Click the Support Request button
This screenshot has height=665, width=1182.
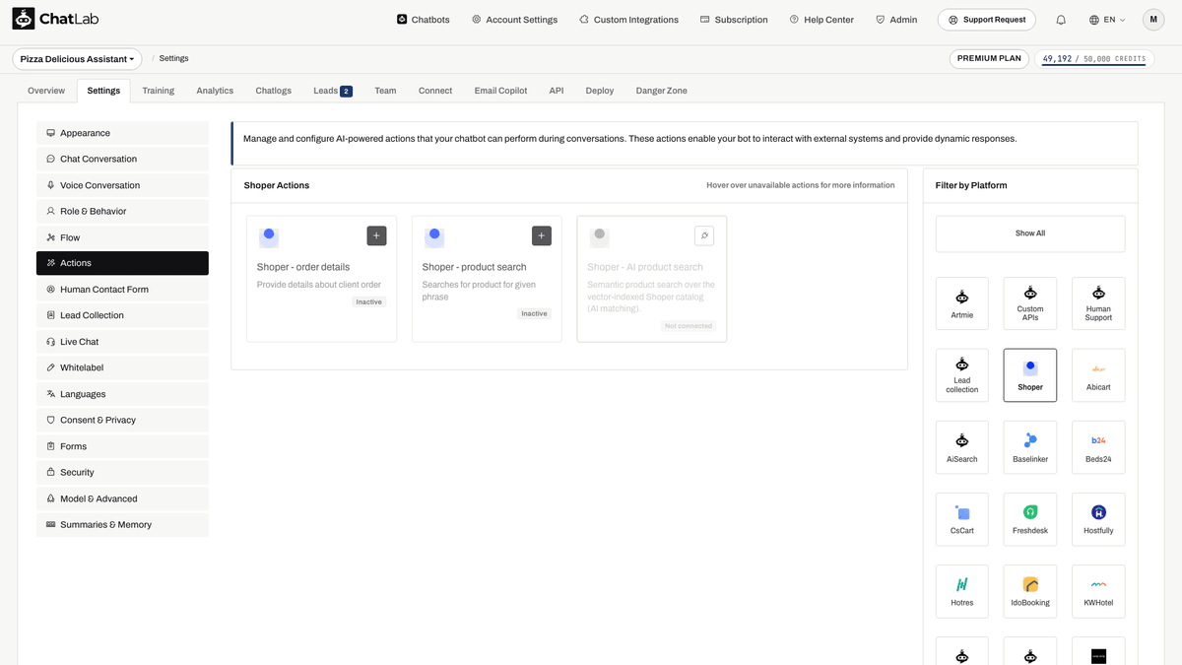pyautogui.click(x=987, y=20)
